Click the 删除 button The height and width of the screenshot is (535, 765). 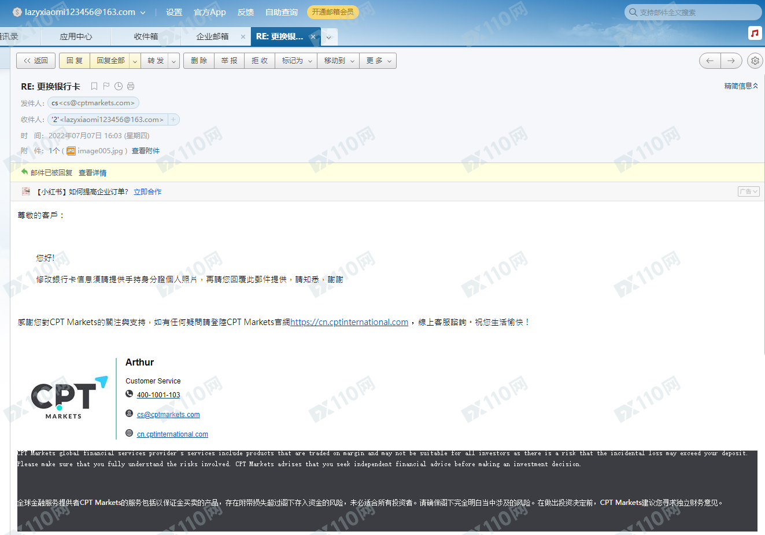(x=199, y=61)
